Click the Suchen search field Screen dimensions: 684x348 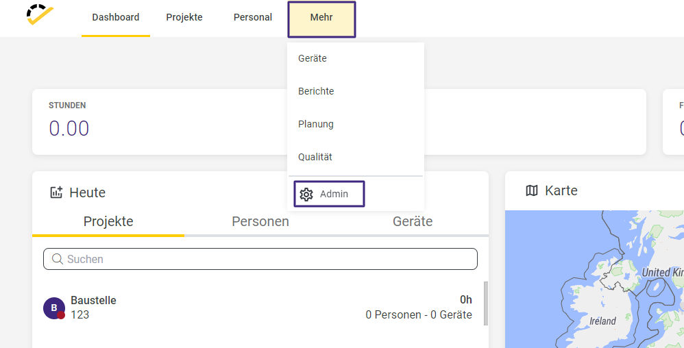click(267, 259)
